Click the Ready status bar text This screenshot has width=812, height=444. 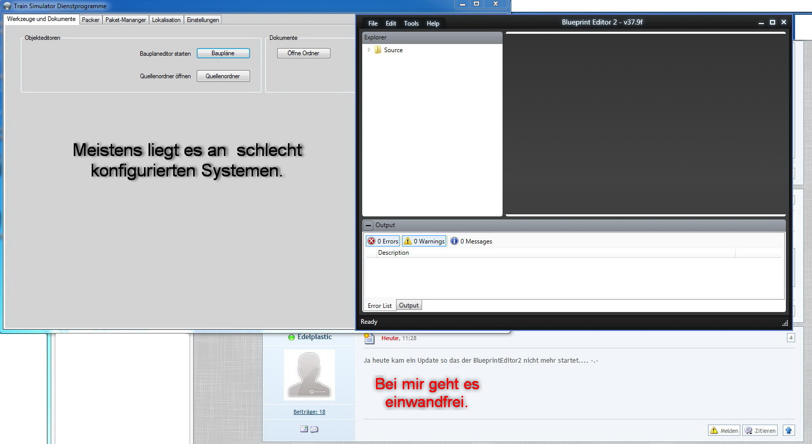click(x=369, y=322)
